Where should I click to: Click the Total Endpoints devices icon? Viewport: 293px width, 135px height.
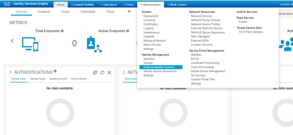click(x=30, y=44)
